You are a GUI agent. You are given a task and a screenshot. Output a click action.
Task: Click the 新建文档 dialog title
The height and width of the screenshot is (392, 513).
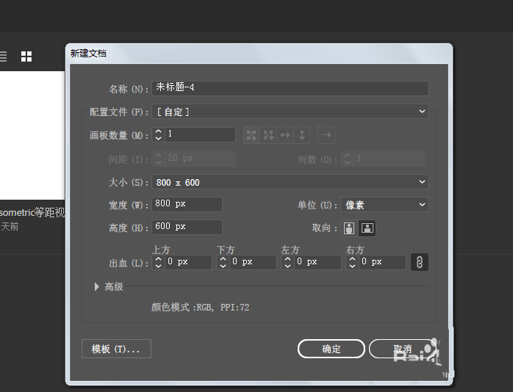88,54
